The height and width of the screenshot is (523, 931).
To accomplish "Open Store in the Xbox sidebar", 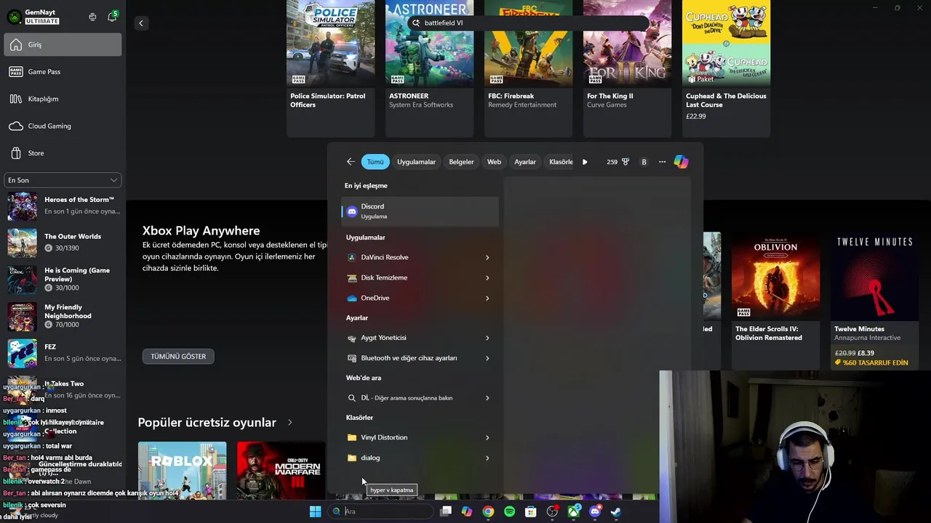I will pyautogui.click(x=63, y=153).
